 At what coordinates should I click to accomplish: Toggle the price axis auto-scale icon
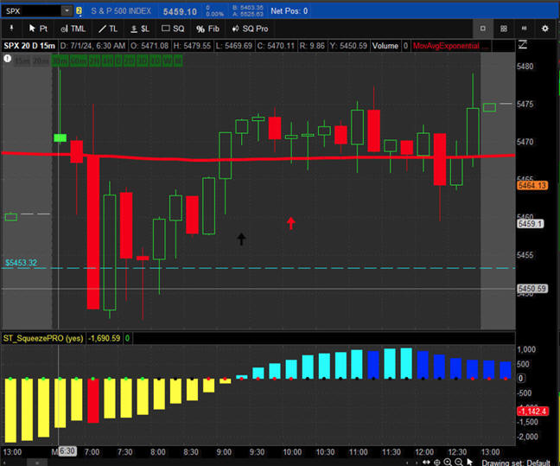(x=523, y=45)
